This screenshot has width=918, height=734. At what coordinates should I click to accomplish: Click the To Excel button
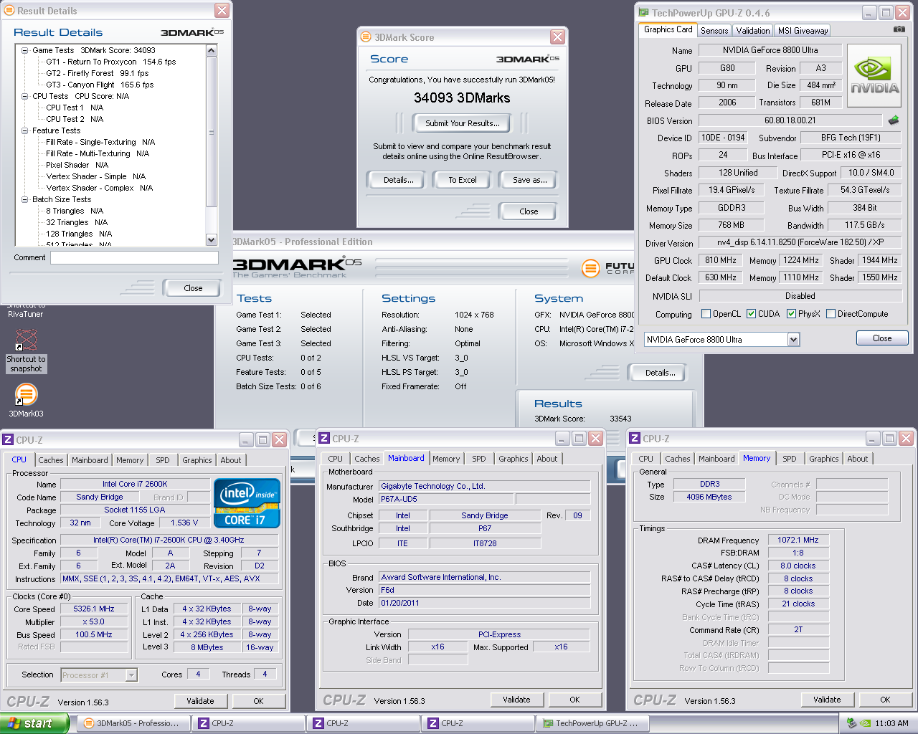pyautogui.click(x=462, y=180)
